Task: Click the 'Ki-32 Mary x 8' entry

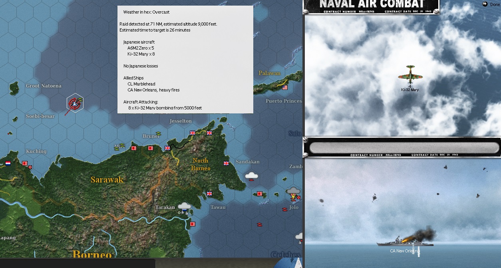Action: point(141,54)
